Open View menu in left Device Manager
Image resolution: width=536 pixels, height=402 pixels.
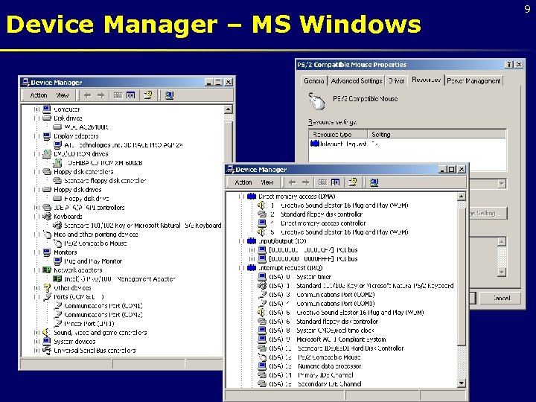63,95
